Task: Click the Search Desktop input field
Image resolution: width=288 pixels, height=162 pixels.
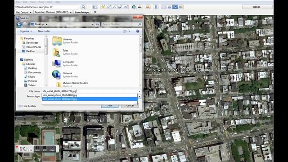Action: pos(119,24)
